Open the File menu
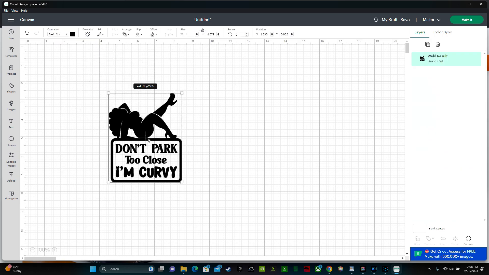489x275 pixels. point(6,11)
